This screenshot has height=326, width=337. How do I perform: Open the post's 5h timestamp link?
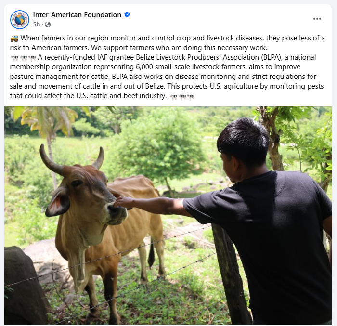pos(37,24)
